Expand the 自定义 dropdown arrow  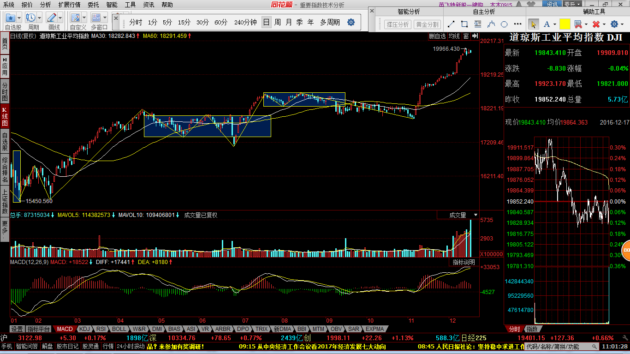click(x=84, y=18)
